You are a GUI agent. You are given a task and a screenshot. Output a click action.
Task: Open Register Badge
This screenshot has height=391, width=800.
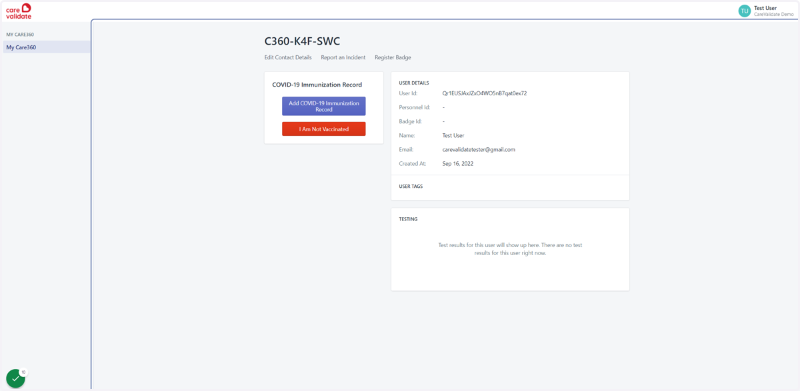tap(393, 57)
